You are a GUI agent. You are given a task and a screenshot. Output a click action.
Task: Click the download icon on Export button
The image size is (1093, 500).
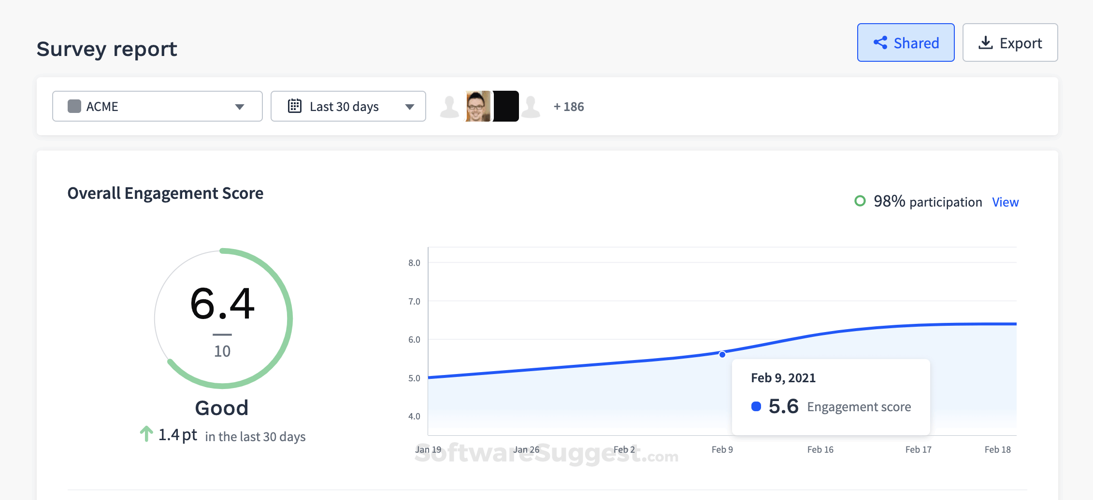[985, 43]
